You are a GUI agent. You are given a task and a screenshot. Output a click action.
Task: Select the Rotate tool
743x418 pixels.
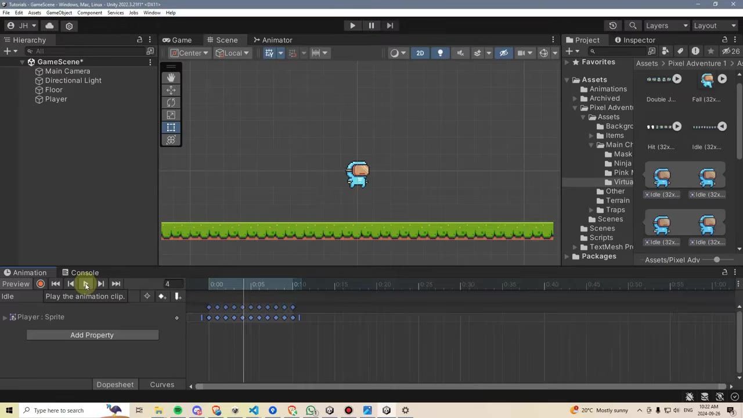(171, 102)
